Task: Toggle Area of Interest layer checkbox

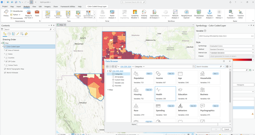Action: [x=7, y=50]
